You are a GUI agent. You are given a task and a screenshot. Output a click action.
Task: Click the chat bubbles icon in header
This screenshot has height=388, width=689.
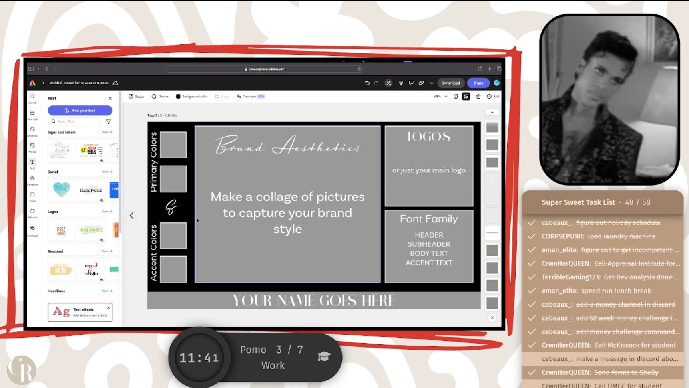421,83
